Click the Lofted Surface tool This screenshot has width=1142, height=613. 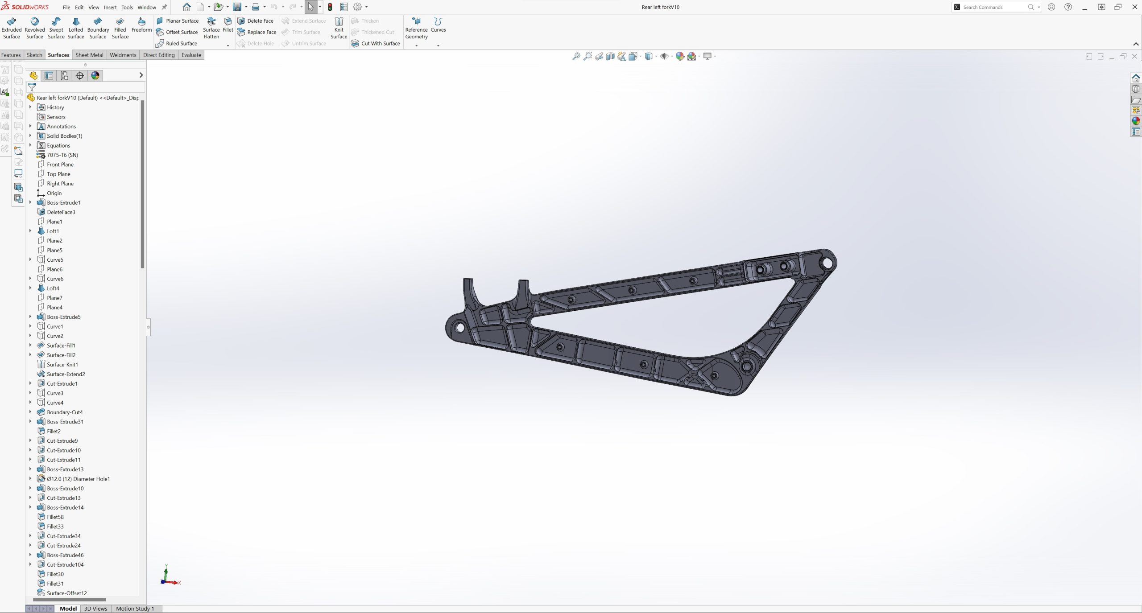click(75, 28)
